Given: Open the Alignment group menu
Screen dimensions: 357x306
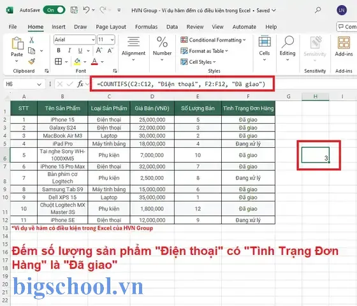Looking at the screenshot, I should (x=133, y=48).
